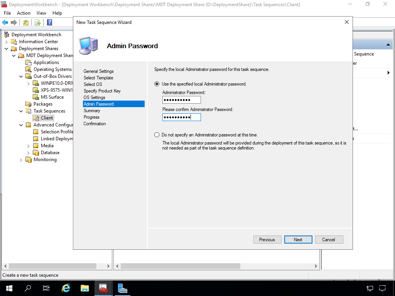Click the Summary wizard step
The image size is (395, 296).
pos(92,111)
